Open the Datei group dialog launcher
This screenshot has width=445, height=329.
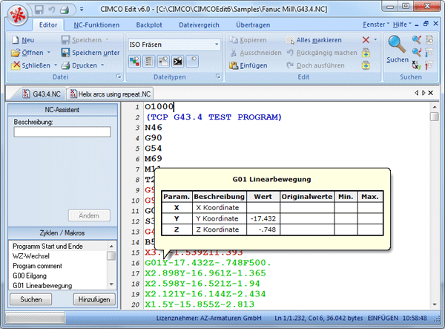point(119,76)
